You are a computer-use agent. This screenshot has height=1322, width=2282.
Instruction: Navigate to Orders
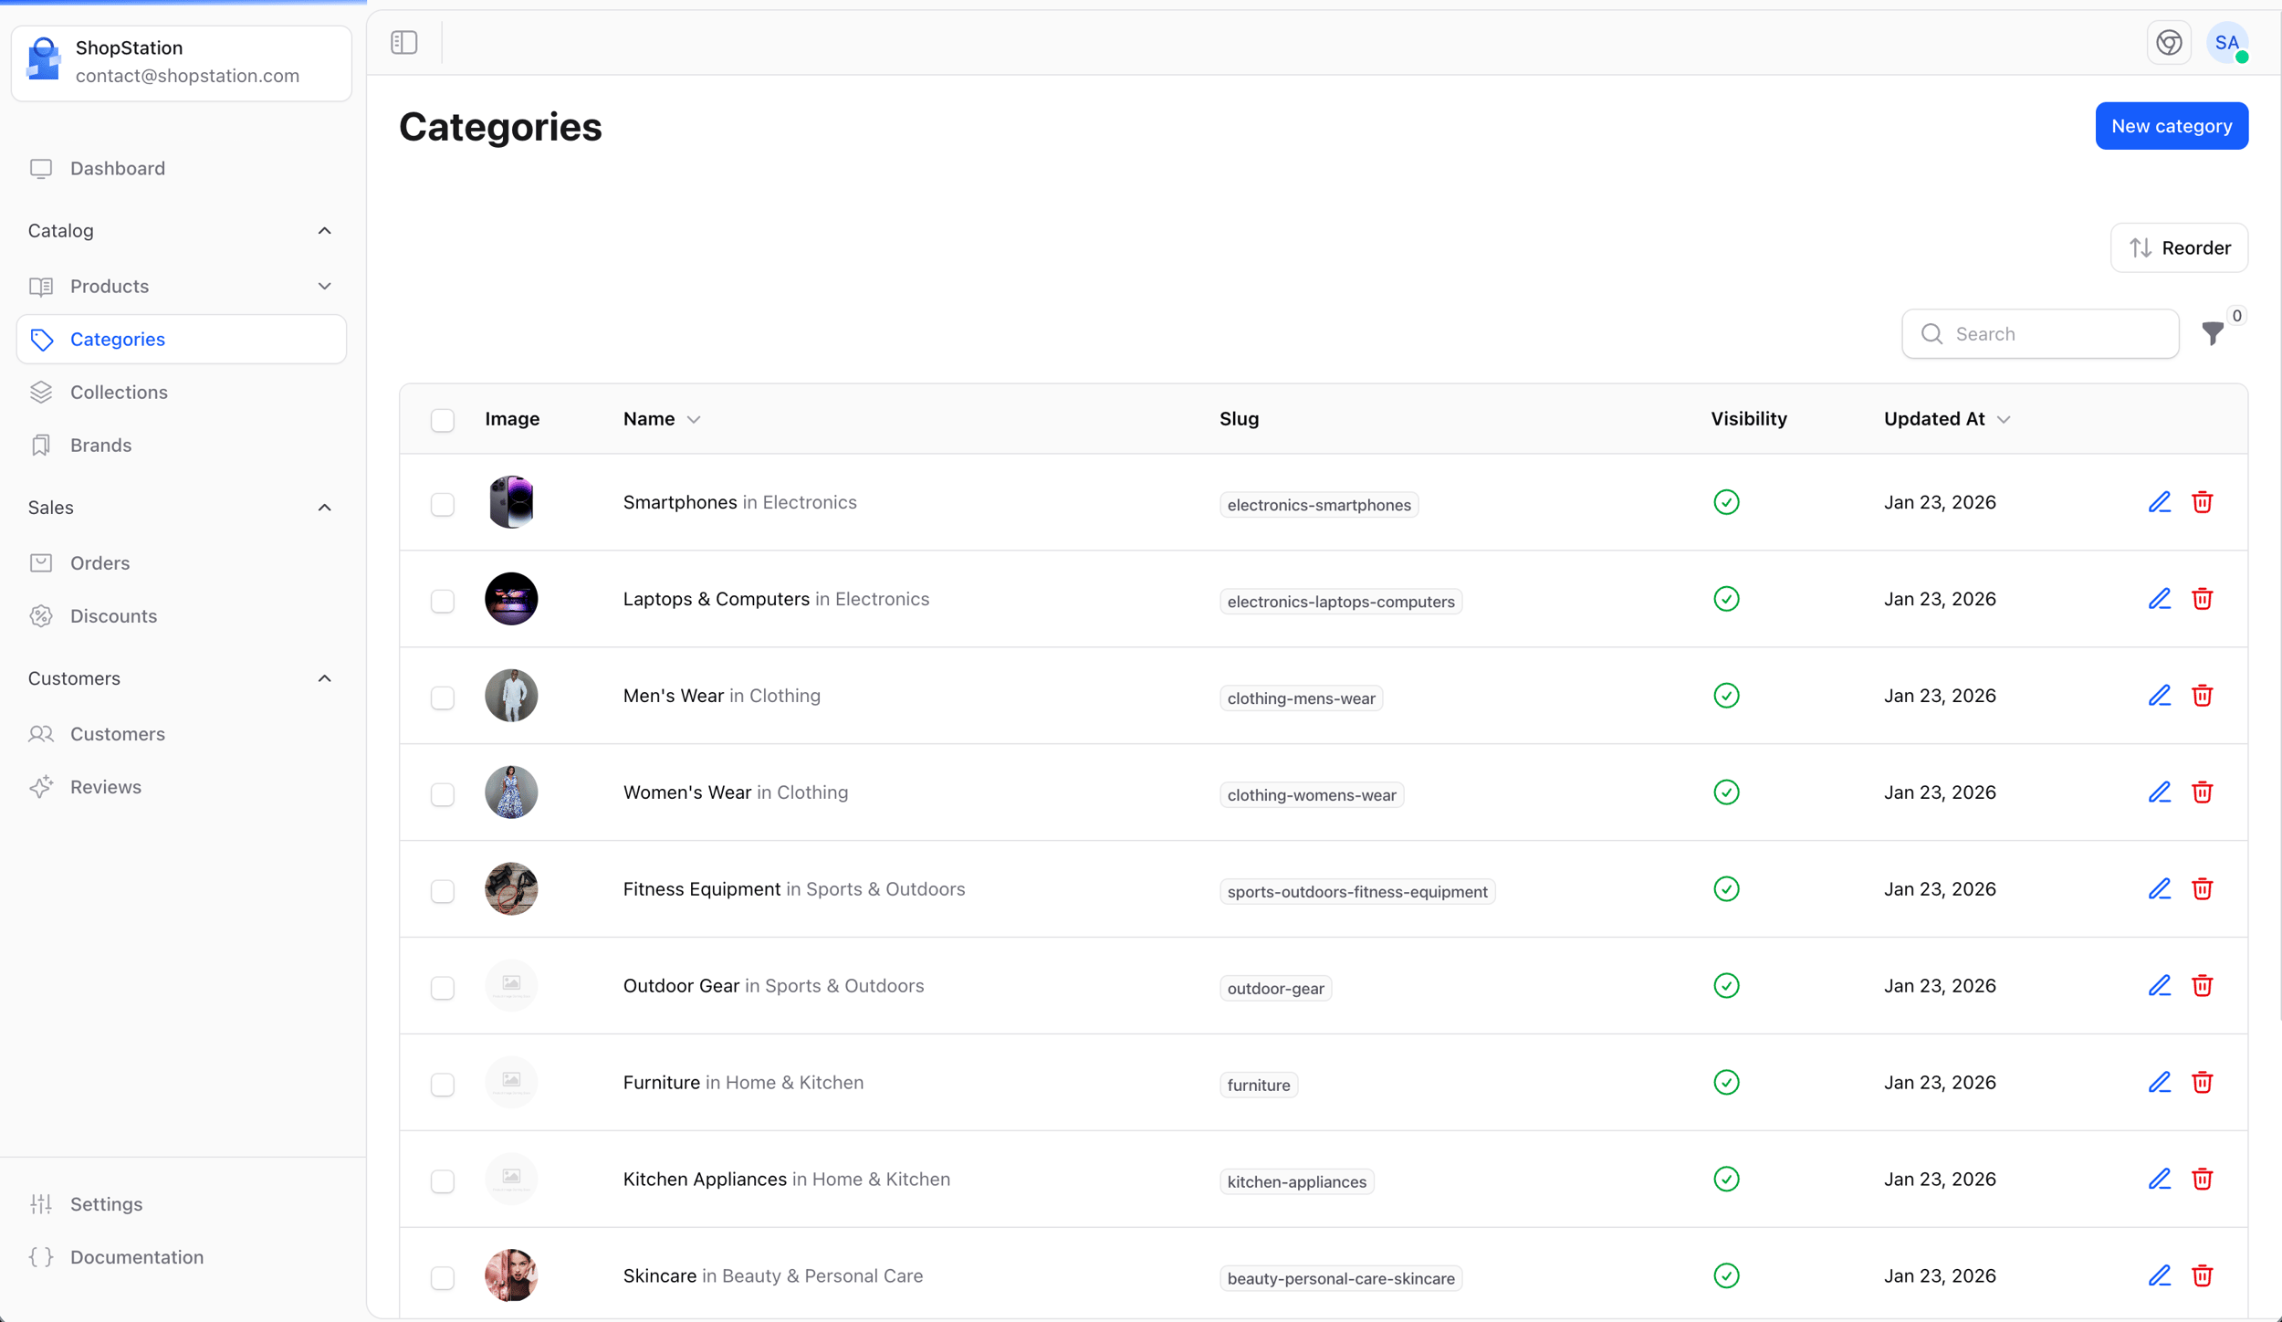[182, 563]
